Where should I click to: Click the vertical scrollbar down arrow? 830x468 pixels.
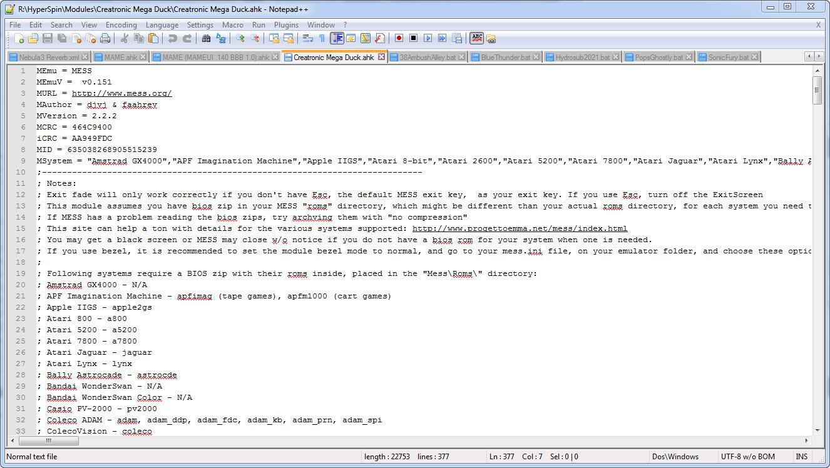pyautogui.click(x=817, y=430)
